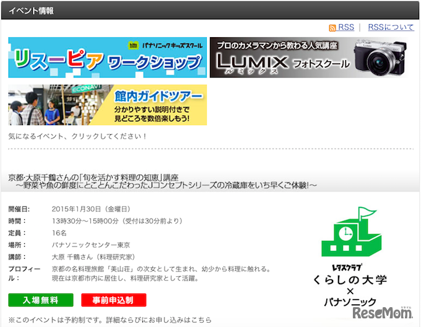Click the lecturer name 大原 千鶴さん
The height and width of the screenshot is (327, 421).
[x=72, y=257]
